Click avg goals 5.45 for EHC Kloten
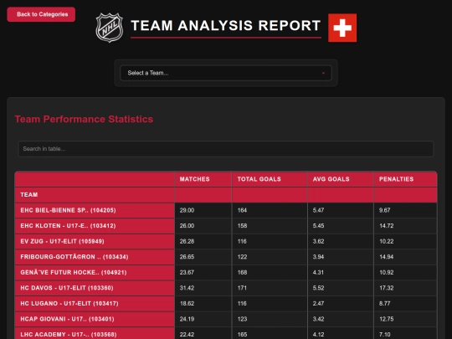452x339 pixels. [318, 226]
